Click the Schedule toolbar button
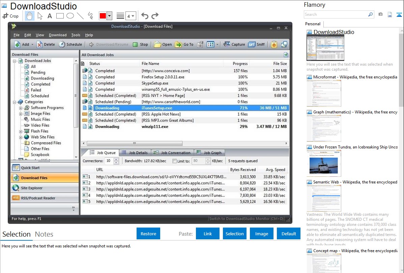 point(70,44)
